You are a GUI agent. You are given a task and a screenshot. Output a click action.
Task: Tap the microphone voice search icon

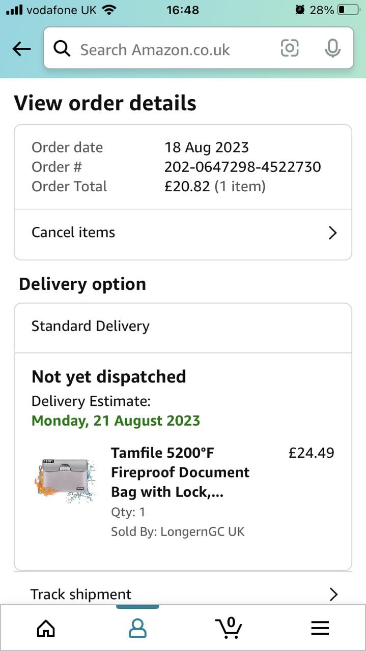(332, 48)
